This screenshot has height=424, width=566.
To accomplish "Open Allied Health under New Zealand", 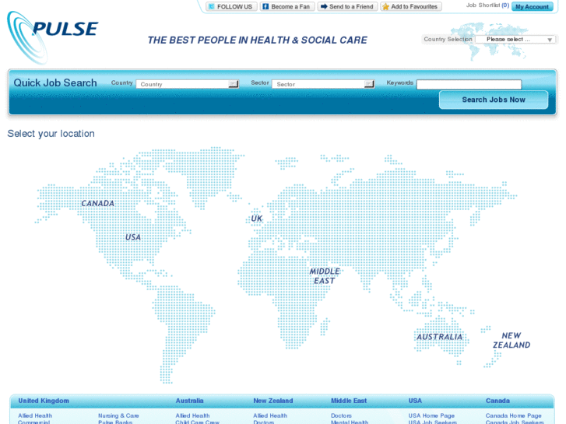I will tap(270, 415).
